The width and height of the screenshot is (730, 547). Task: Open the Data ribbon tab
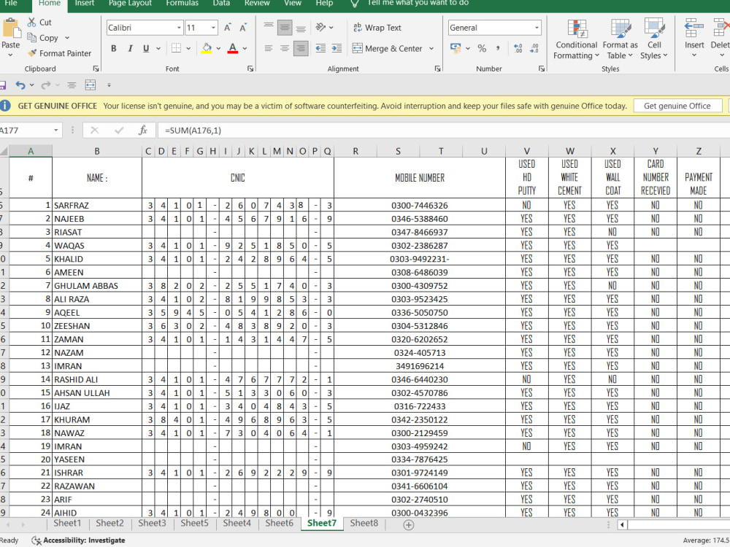[x=221, y=3]
